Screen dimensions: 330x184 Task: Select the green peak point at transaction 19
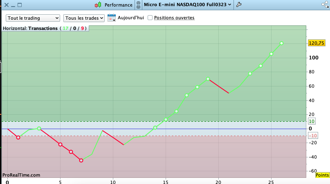pyautogui.click(x=208, y=79)
